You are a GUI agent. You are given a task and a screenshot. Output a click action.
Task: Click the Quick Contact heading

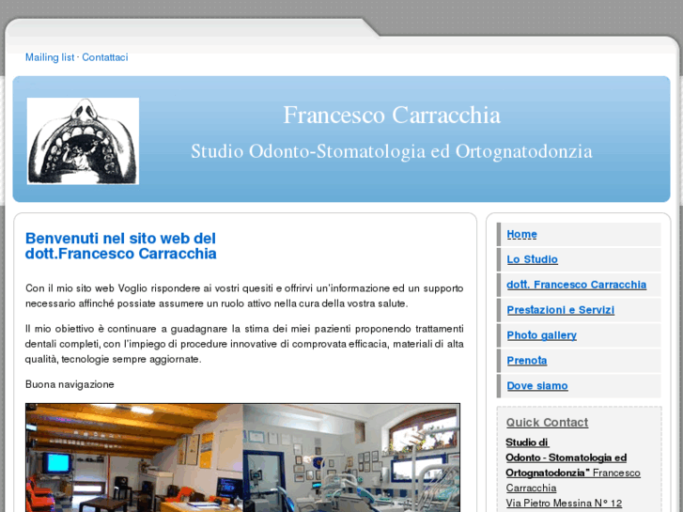tap(547, 423)
